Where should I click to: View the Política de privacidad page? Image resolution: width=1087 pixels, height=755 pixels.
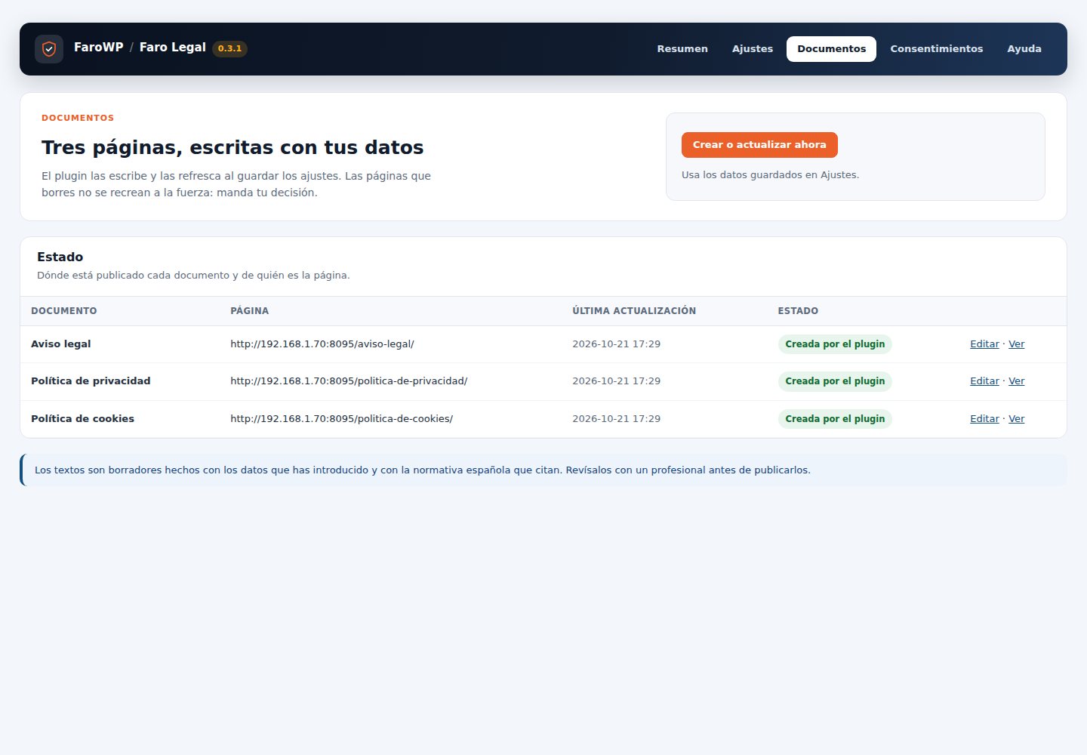point(1017,381)
